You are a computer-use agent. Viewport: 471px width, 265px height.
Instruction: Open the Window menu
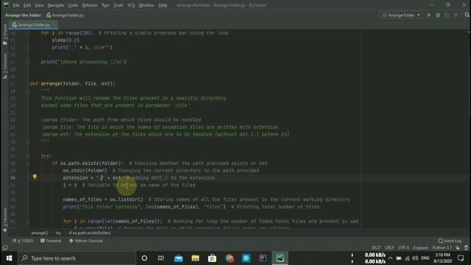(146, 5)
